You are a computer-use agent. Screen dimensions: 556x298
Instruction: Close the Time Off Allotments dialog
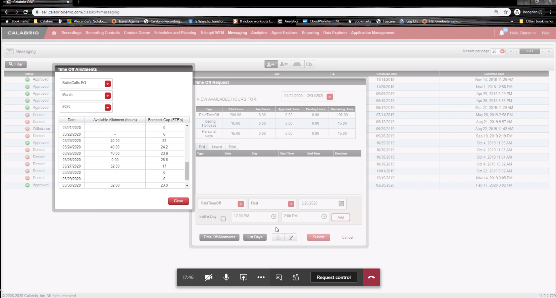point(178,201)
